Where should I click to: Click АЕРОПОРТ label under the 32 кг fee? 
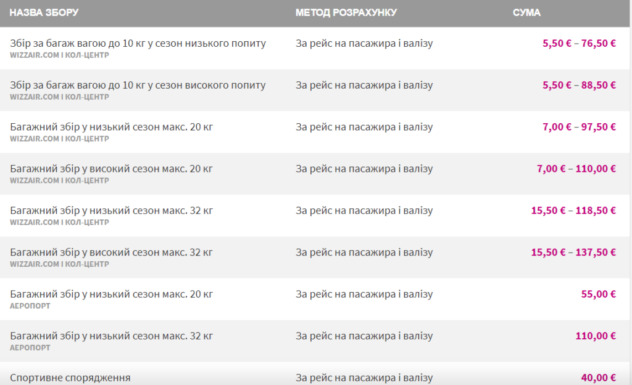tap(30, 348)
